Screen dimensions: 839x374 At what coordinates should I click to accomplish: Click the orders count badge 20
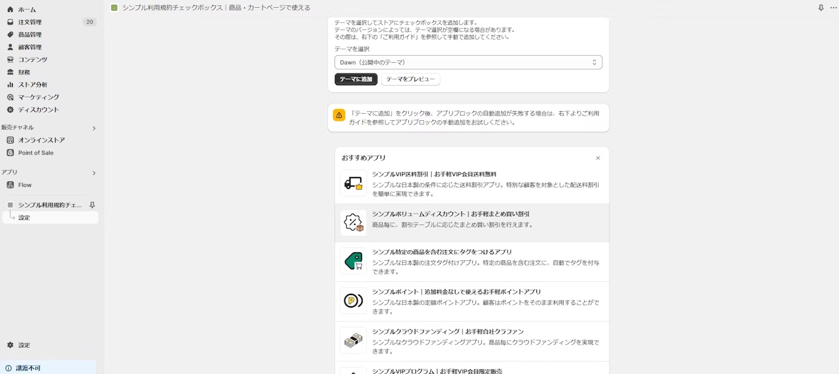point(90,22)
